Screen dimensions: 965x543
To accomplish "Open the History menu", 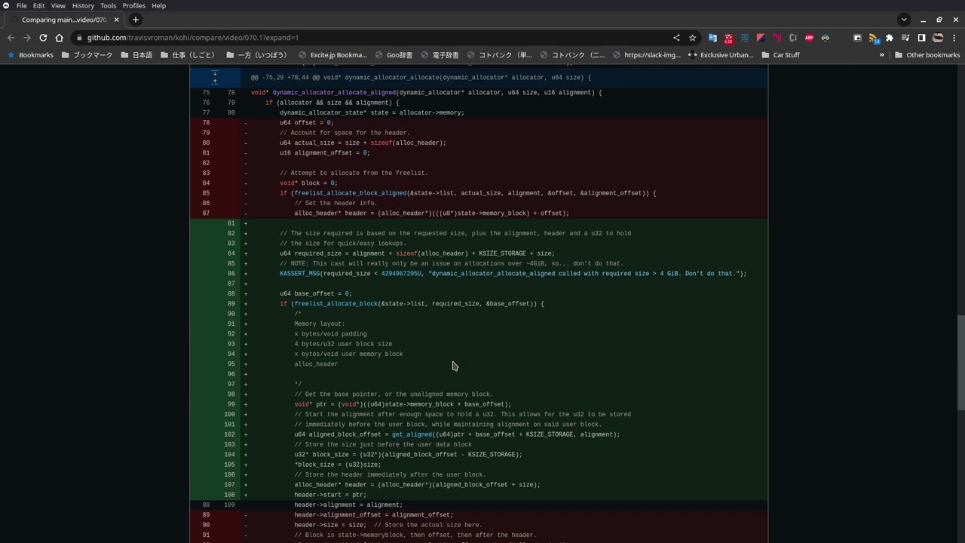I will pyautogui.click(x=83, y=5).
